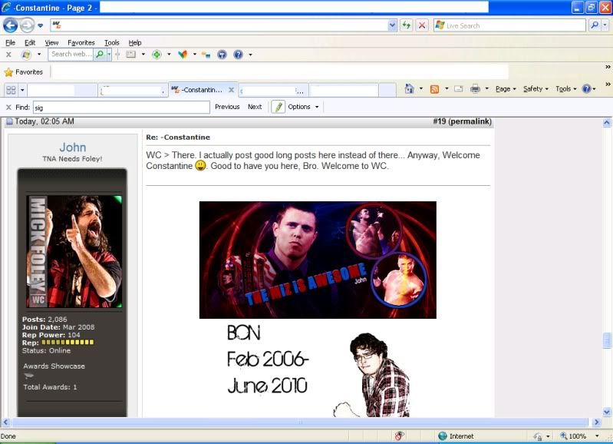613x444 pixels.
Task: Open the zoom level dropdown arrow
Action: point(597,436)
